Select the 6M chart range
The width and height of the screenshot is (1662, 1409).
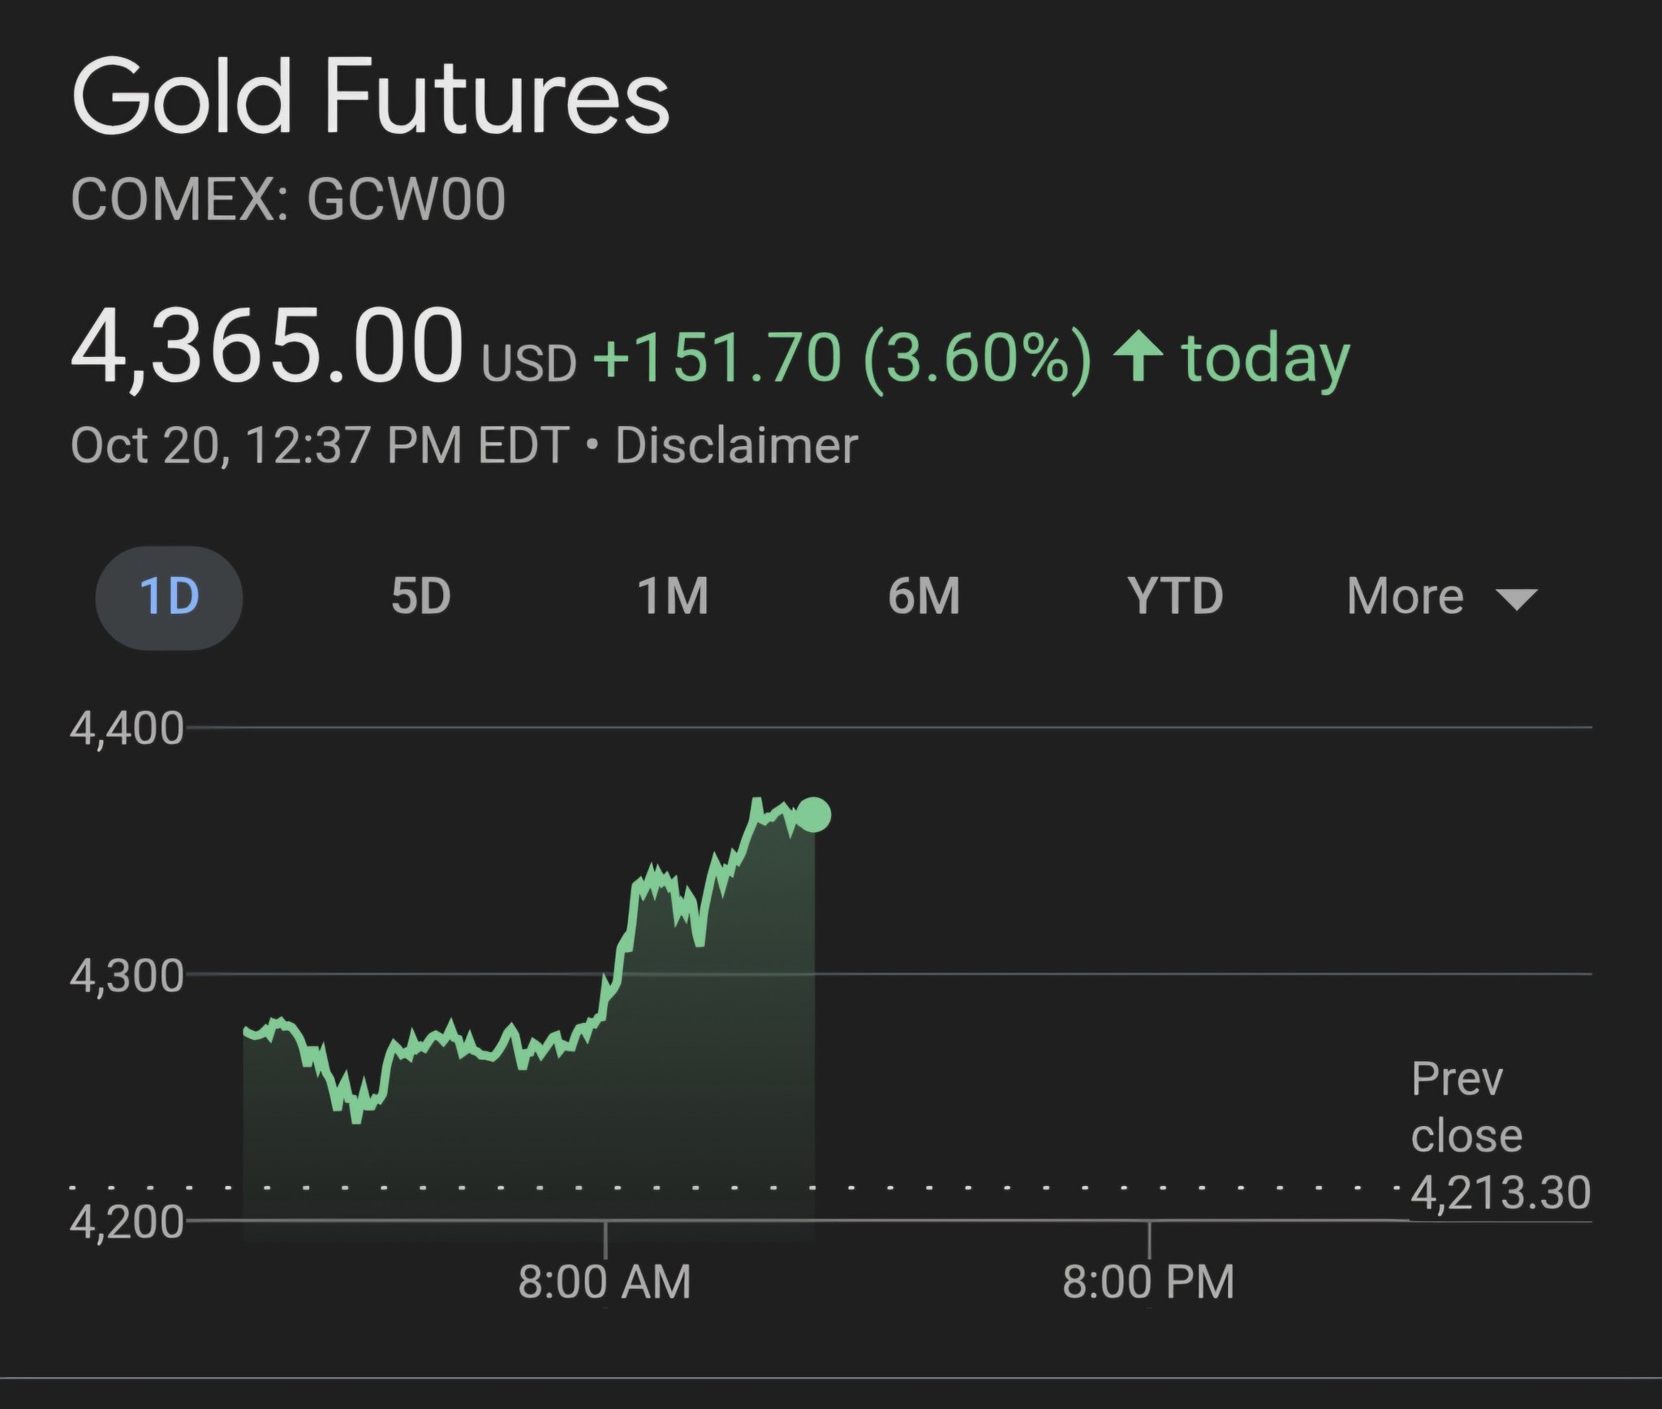[924, 597]
